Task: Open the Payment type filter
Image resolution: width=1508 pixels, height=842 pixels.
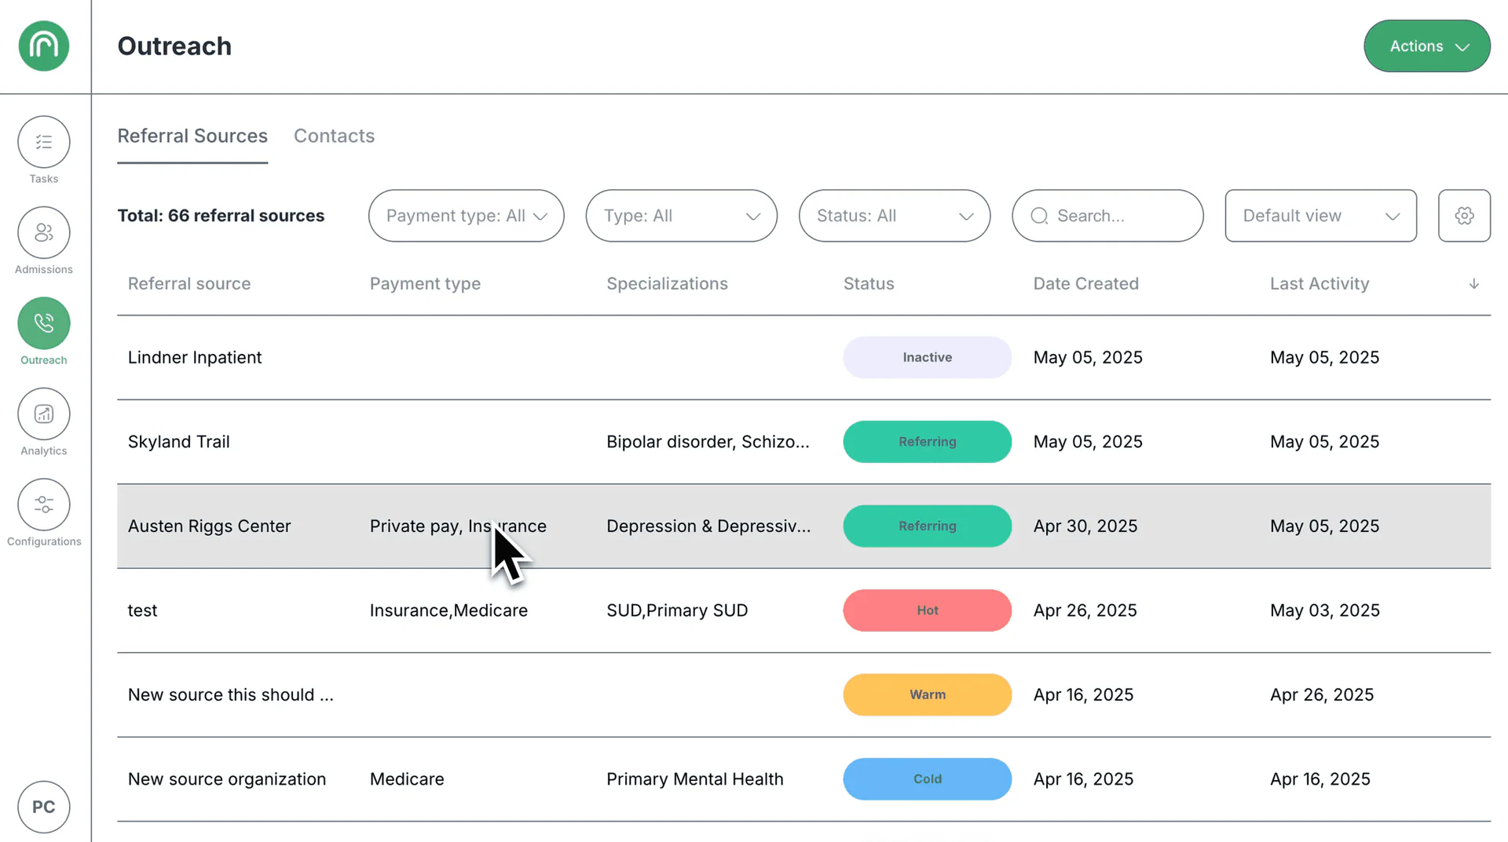Action: click(x=466, y=216)
